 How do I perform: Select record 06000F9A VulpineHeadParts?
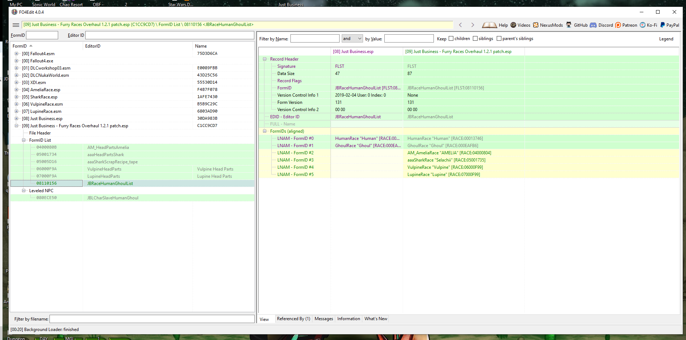[x=132, y=169]
